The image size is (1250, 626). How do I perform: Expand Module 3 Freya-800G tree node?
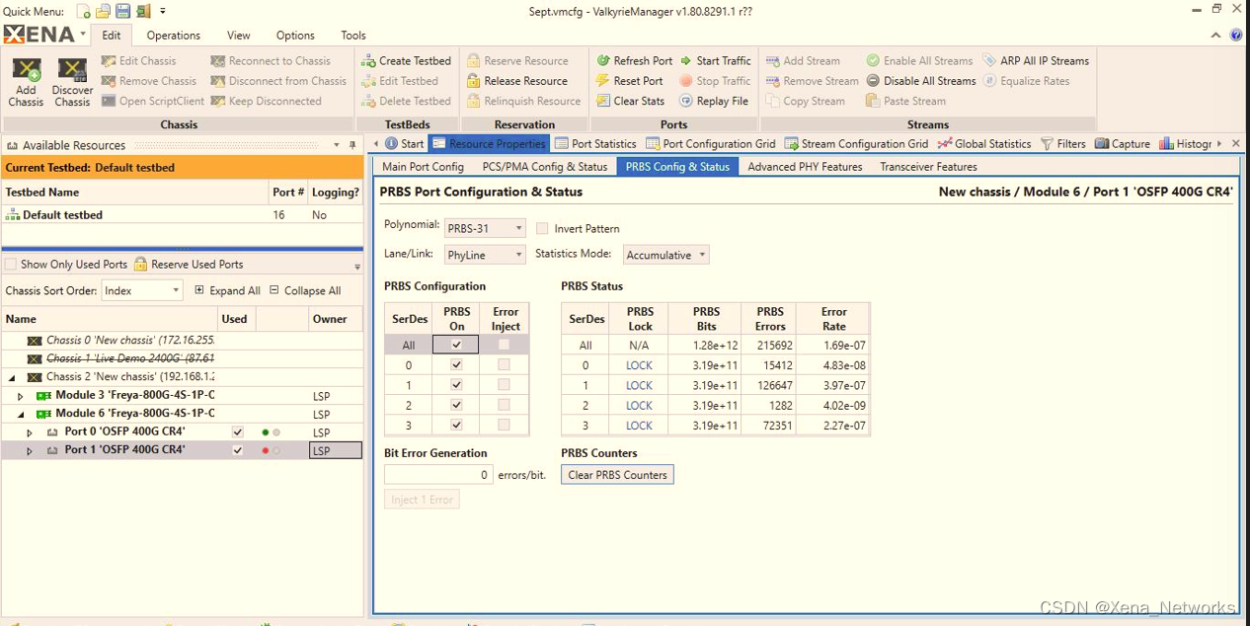[20, 396]
